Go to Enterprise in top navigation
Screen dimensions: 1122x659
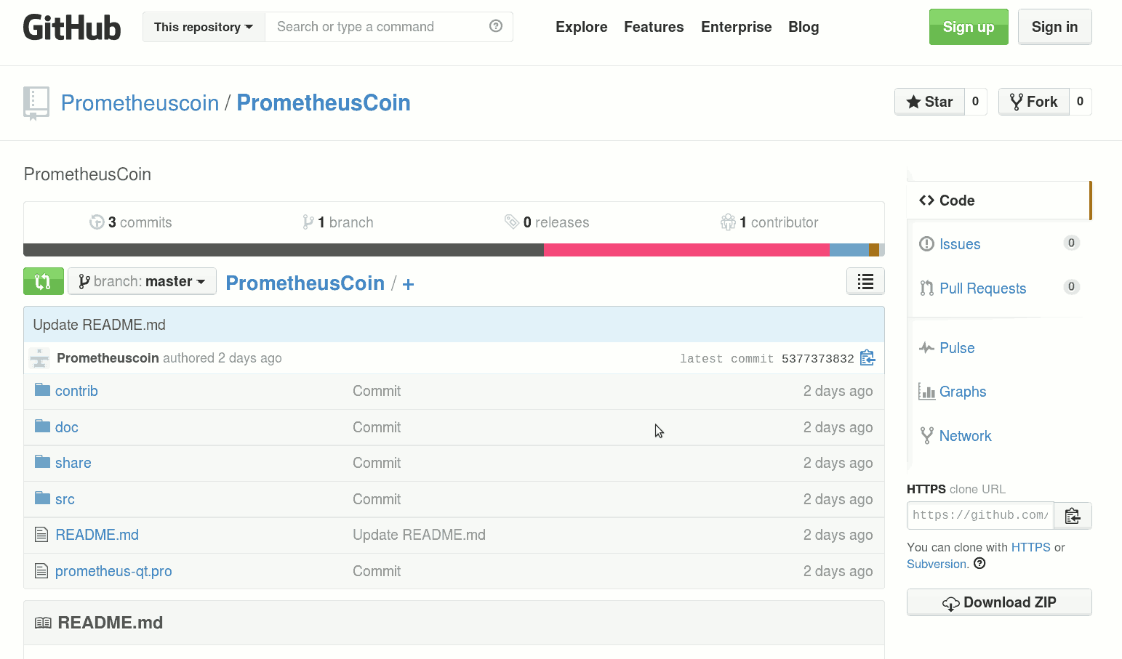pos(737,27)
